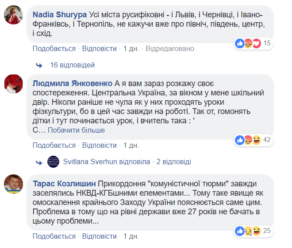Viewport: 292px width, 248px height.
Task: Expand the 16 відповідей replies thread
Action: [72, 65]
